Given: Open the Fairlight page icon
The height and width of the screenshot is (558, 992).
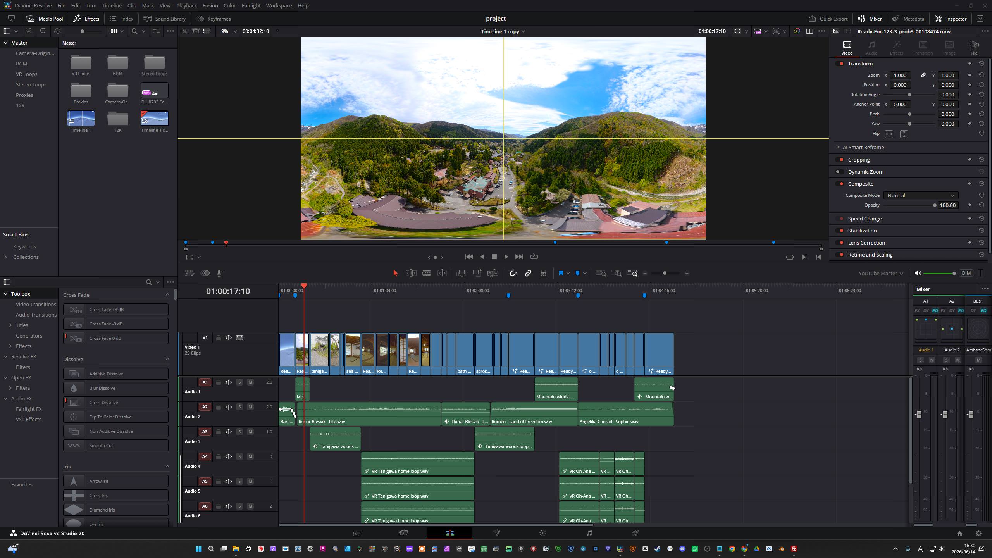Looking at the screenshot, I should [589, 533].
